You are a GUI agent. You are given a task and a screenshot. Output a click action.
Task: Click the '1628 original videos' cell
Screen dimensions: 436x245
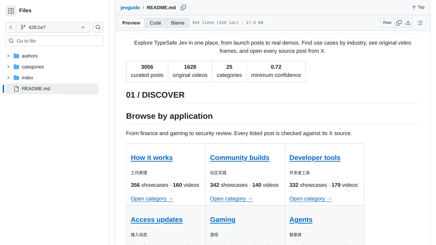tap(190, 71)
